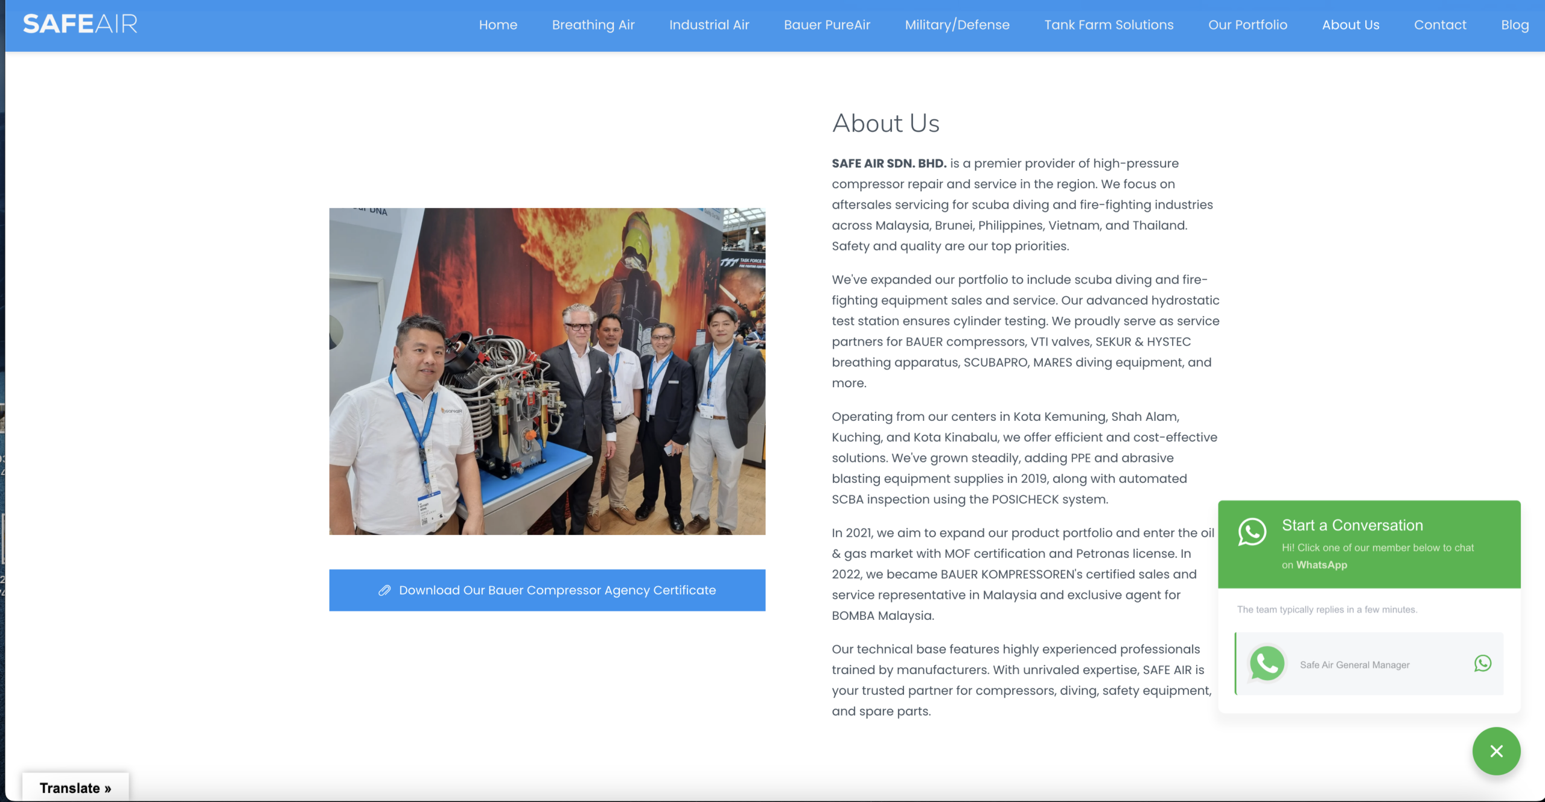Viewport: 1545px width, 802px height.
Task: Select Bauer PureAir in the navigation
Action: (x=827, y=25)
